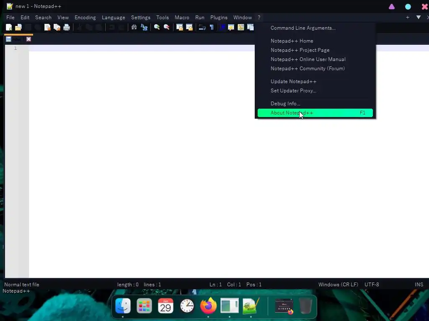Screen dimensions: 429x321
Task: Click the length : 0 status entry
Action: (x=128, y=284)
